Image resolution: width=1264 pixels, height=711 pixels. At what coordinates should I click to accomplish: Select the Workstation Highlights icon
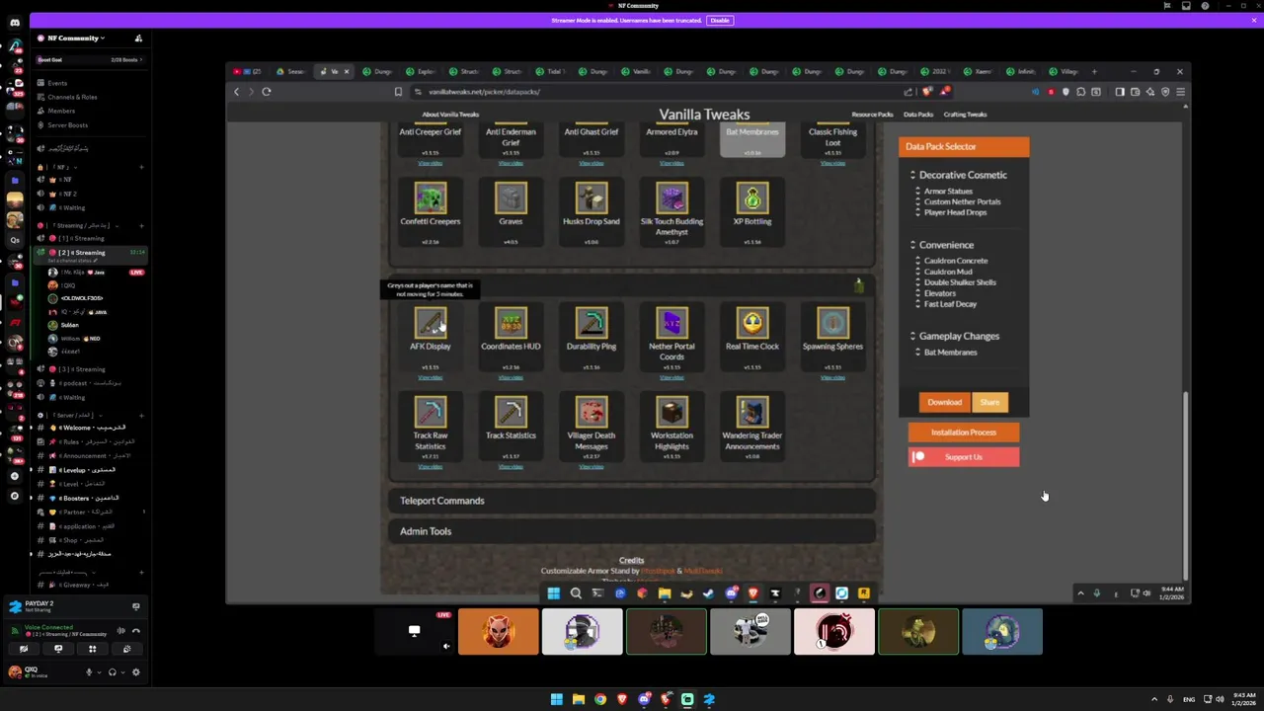click(x=671, y=412)
